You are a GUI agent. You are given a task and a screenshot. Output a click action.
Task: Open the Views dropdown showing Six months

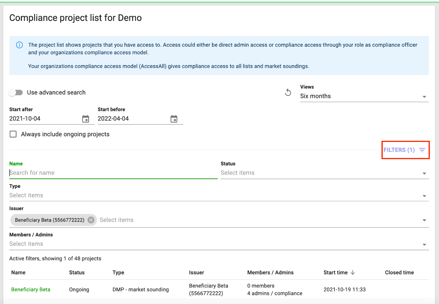click(x=364, y=96)
